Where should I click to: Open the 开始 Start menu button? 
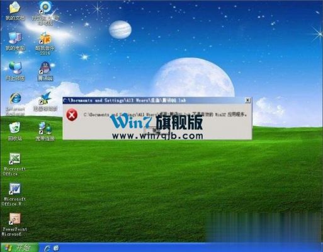[20, 248]
